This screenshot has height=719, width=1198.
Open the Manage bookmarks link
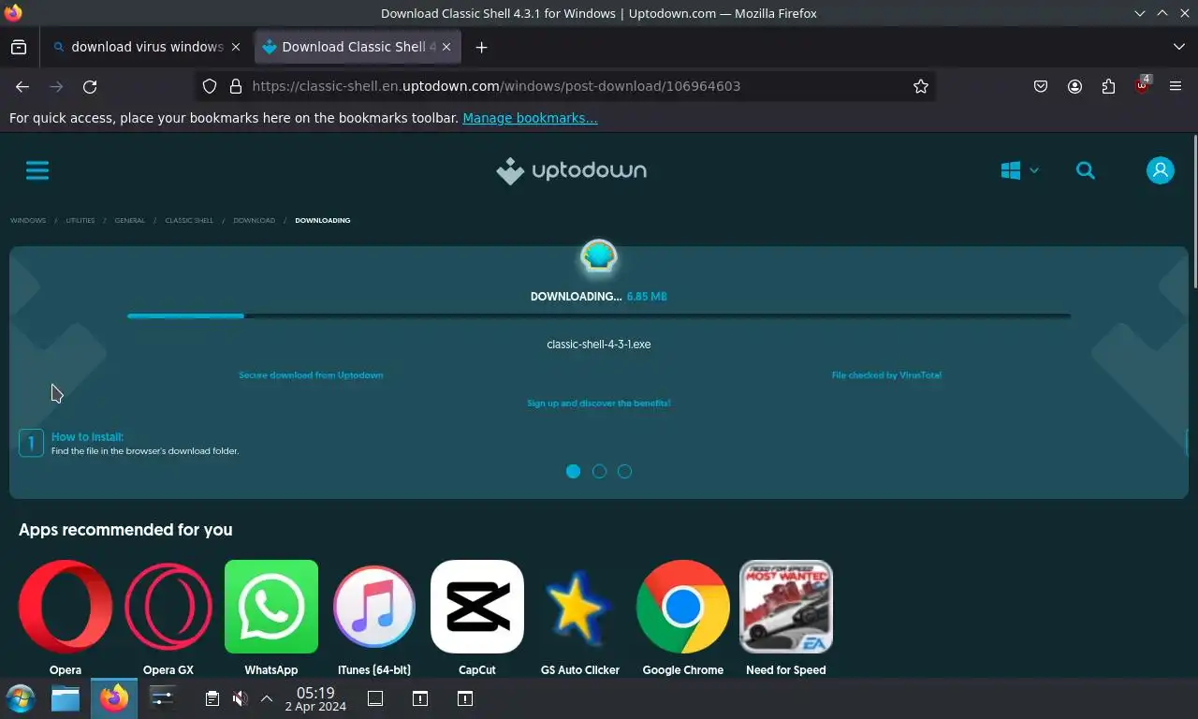pos(530,118)
